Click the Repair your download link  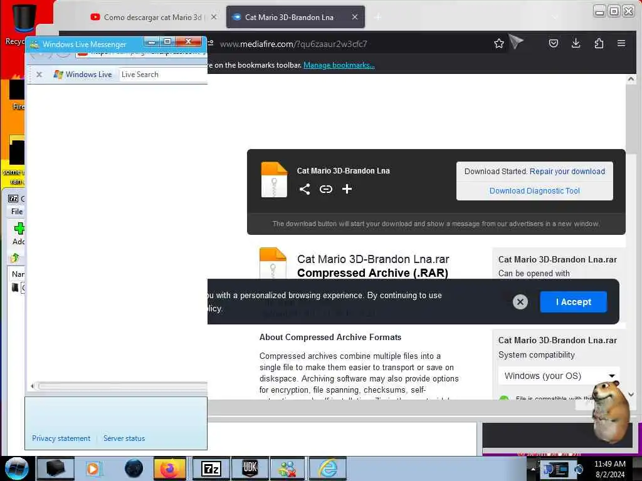tap(567, 172)
